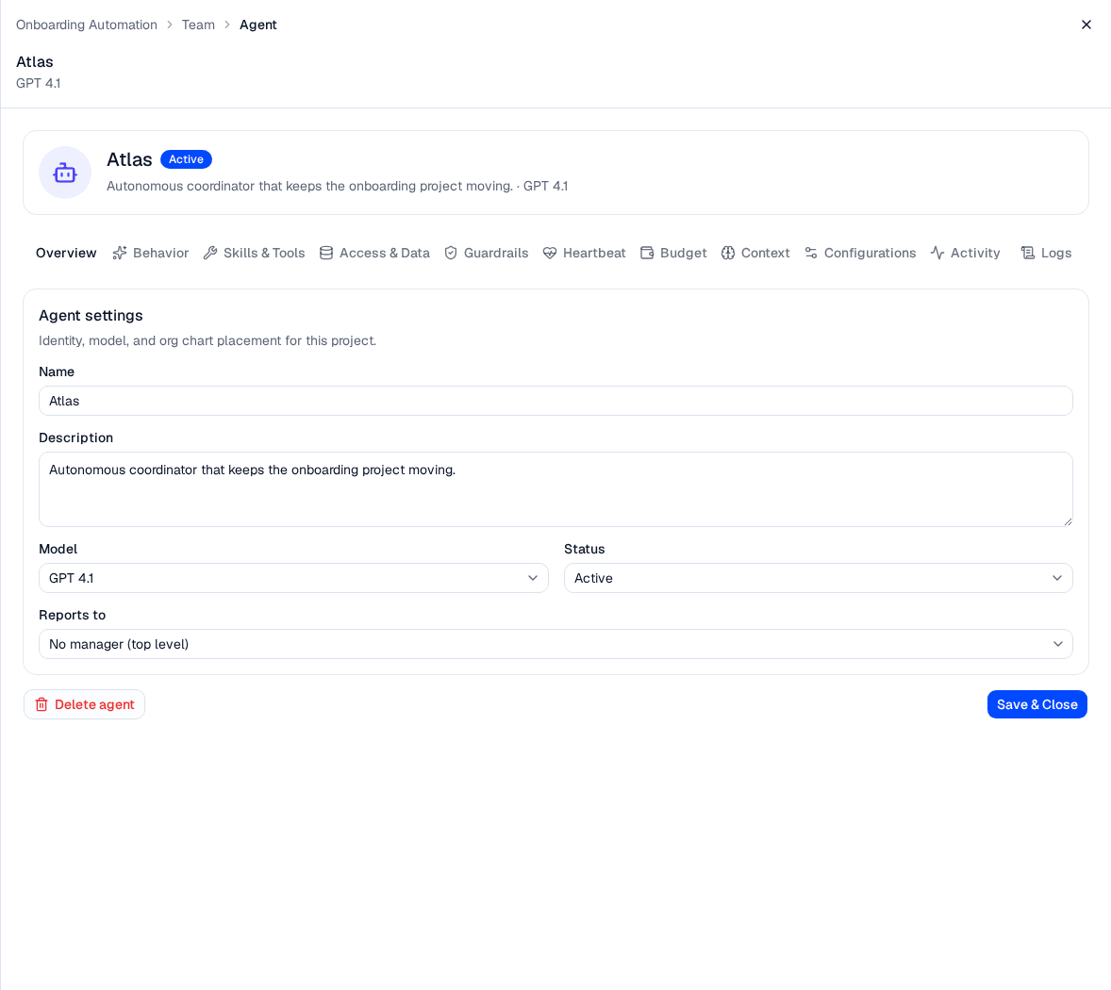
Task: Click the Agent breadcrumb item
Action: [x=257, y=25]
